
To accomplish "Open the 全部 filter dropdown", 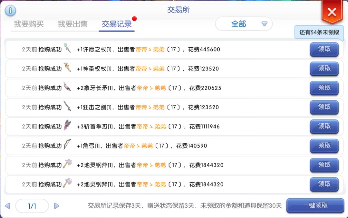I will click(x=244, y=24).
